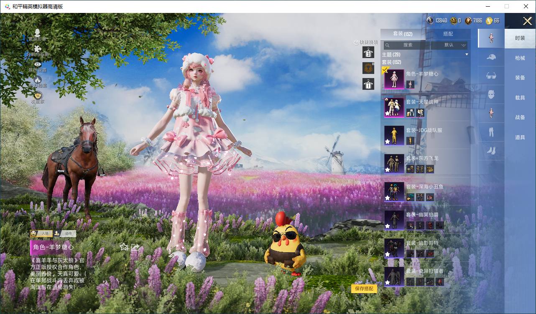Select the 套装-JDG战队服 outfit thumbnail
The width and height of the screenshot is (536, 314).
click(x=394, y=136)
